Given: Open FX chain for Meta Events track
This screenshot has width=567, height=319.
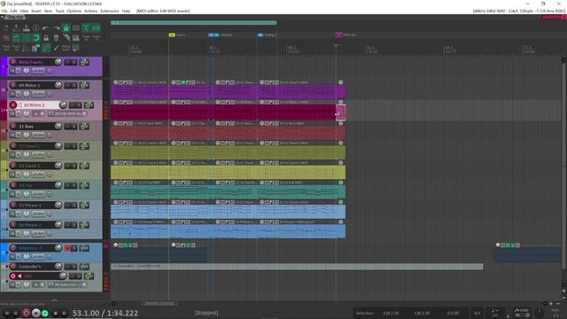Looking at the screenshot, I should click(12, 71).
